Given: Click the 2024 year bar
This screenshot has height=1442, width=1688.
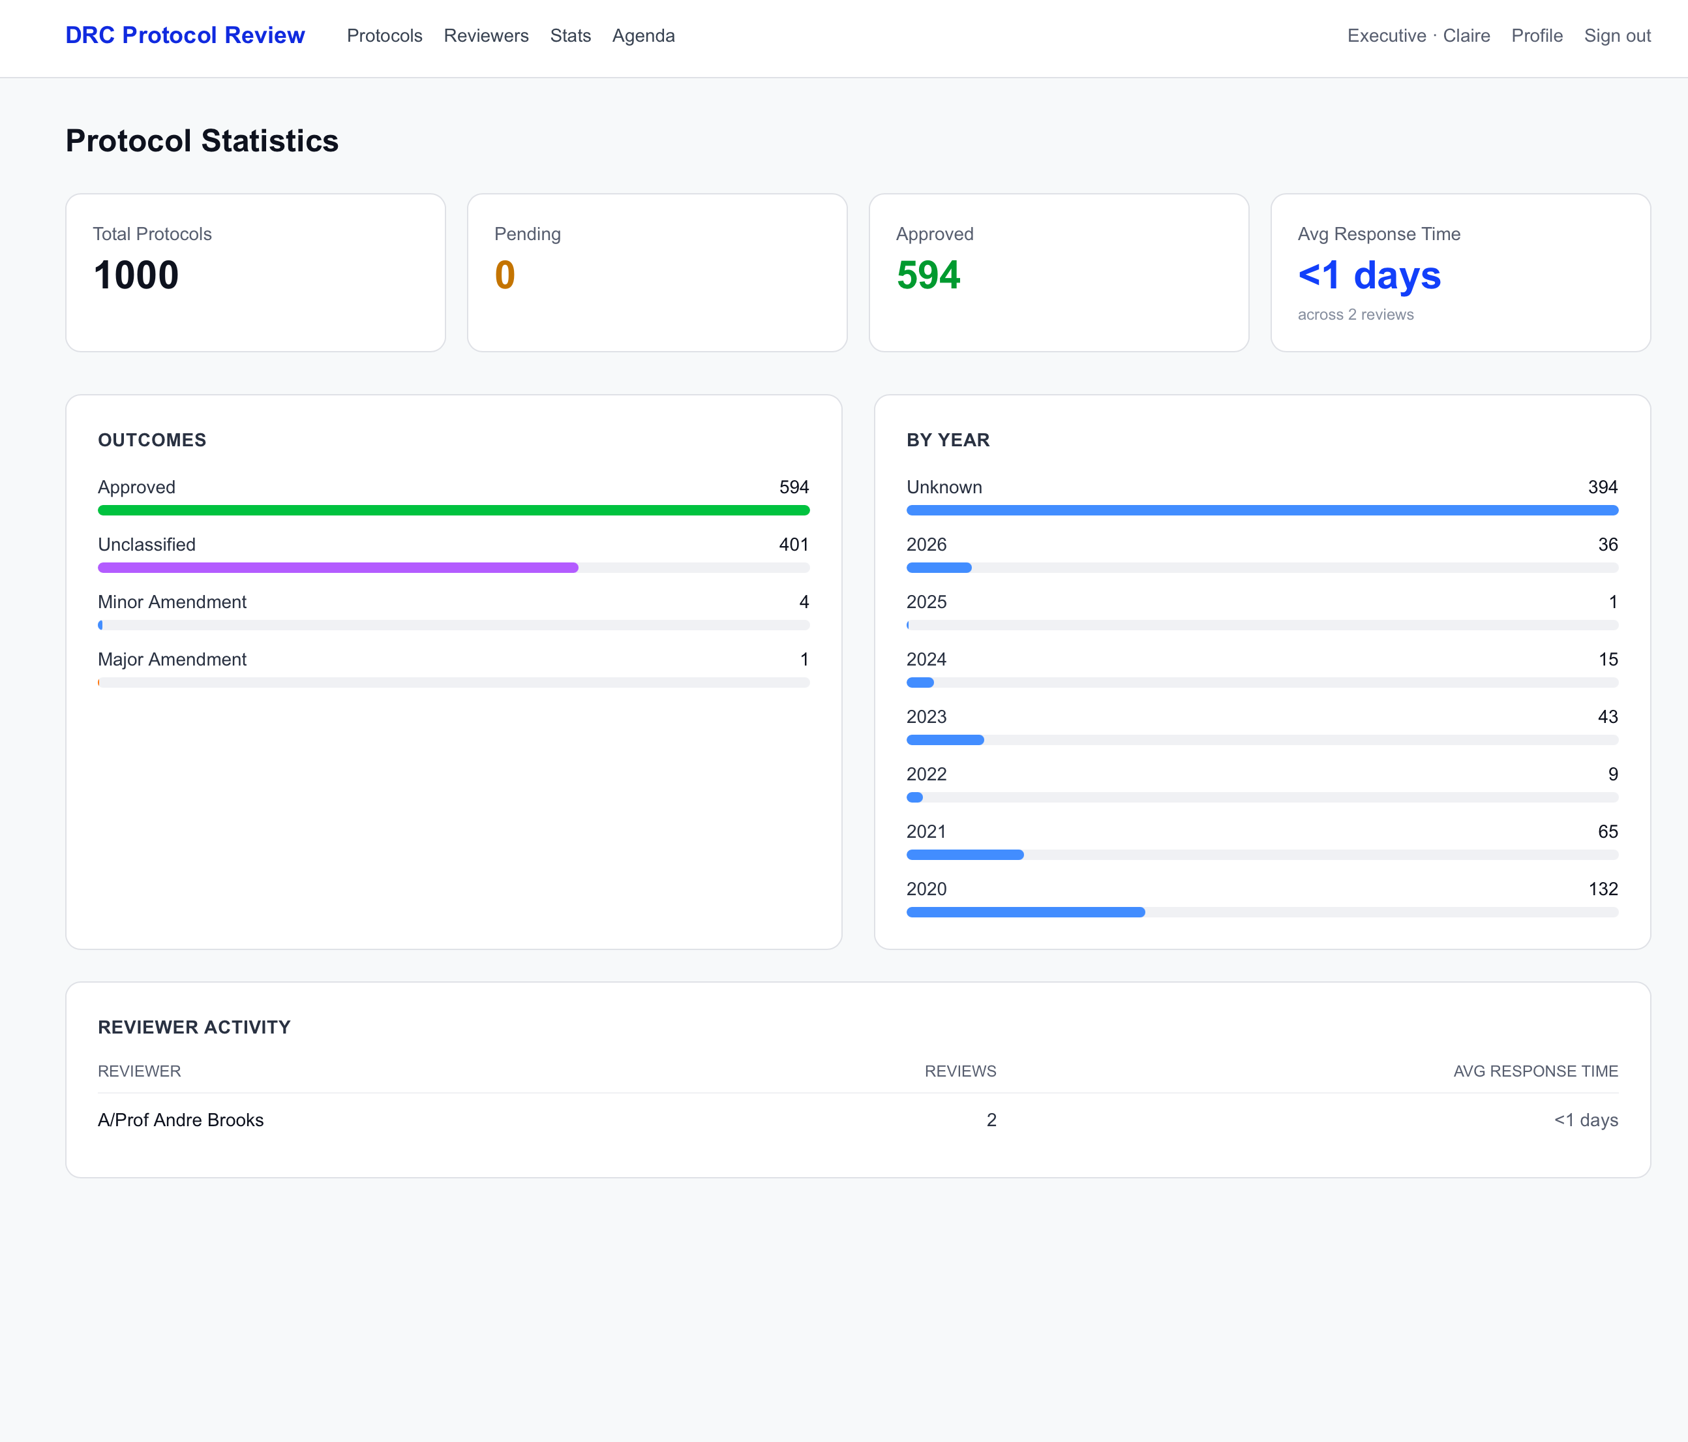Looking at the screenshot, I should coord(1262,683).
